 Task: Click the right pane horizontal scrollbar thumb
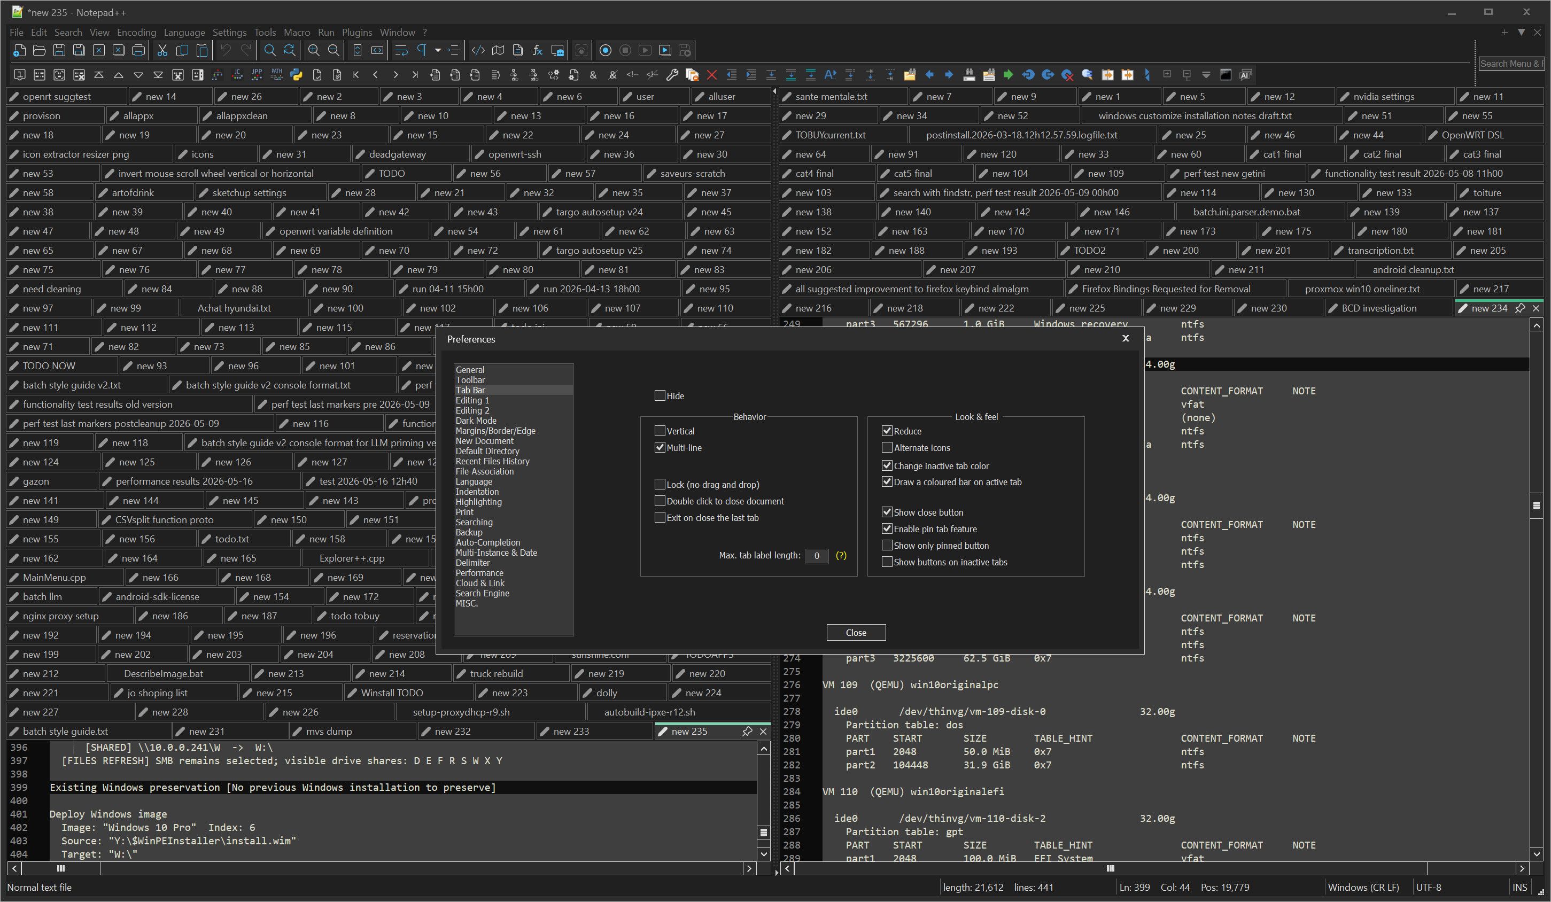pyautogui.click(x=1110, y=869)
